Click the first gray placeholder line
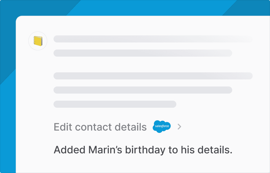 153,39
